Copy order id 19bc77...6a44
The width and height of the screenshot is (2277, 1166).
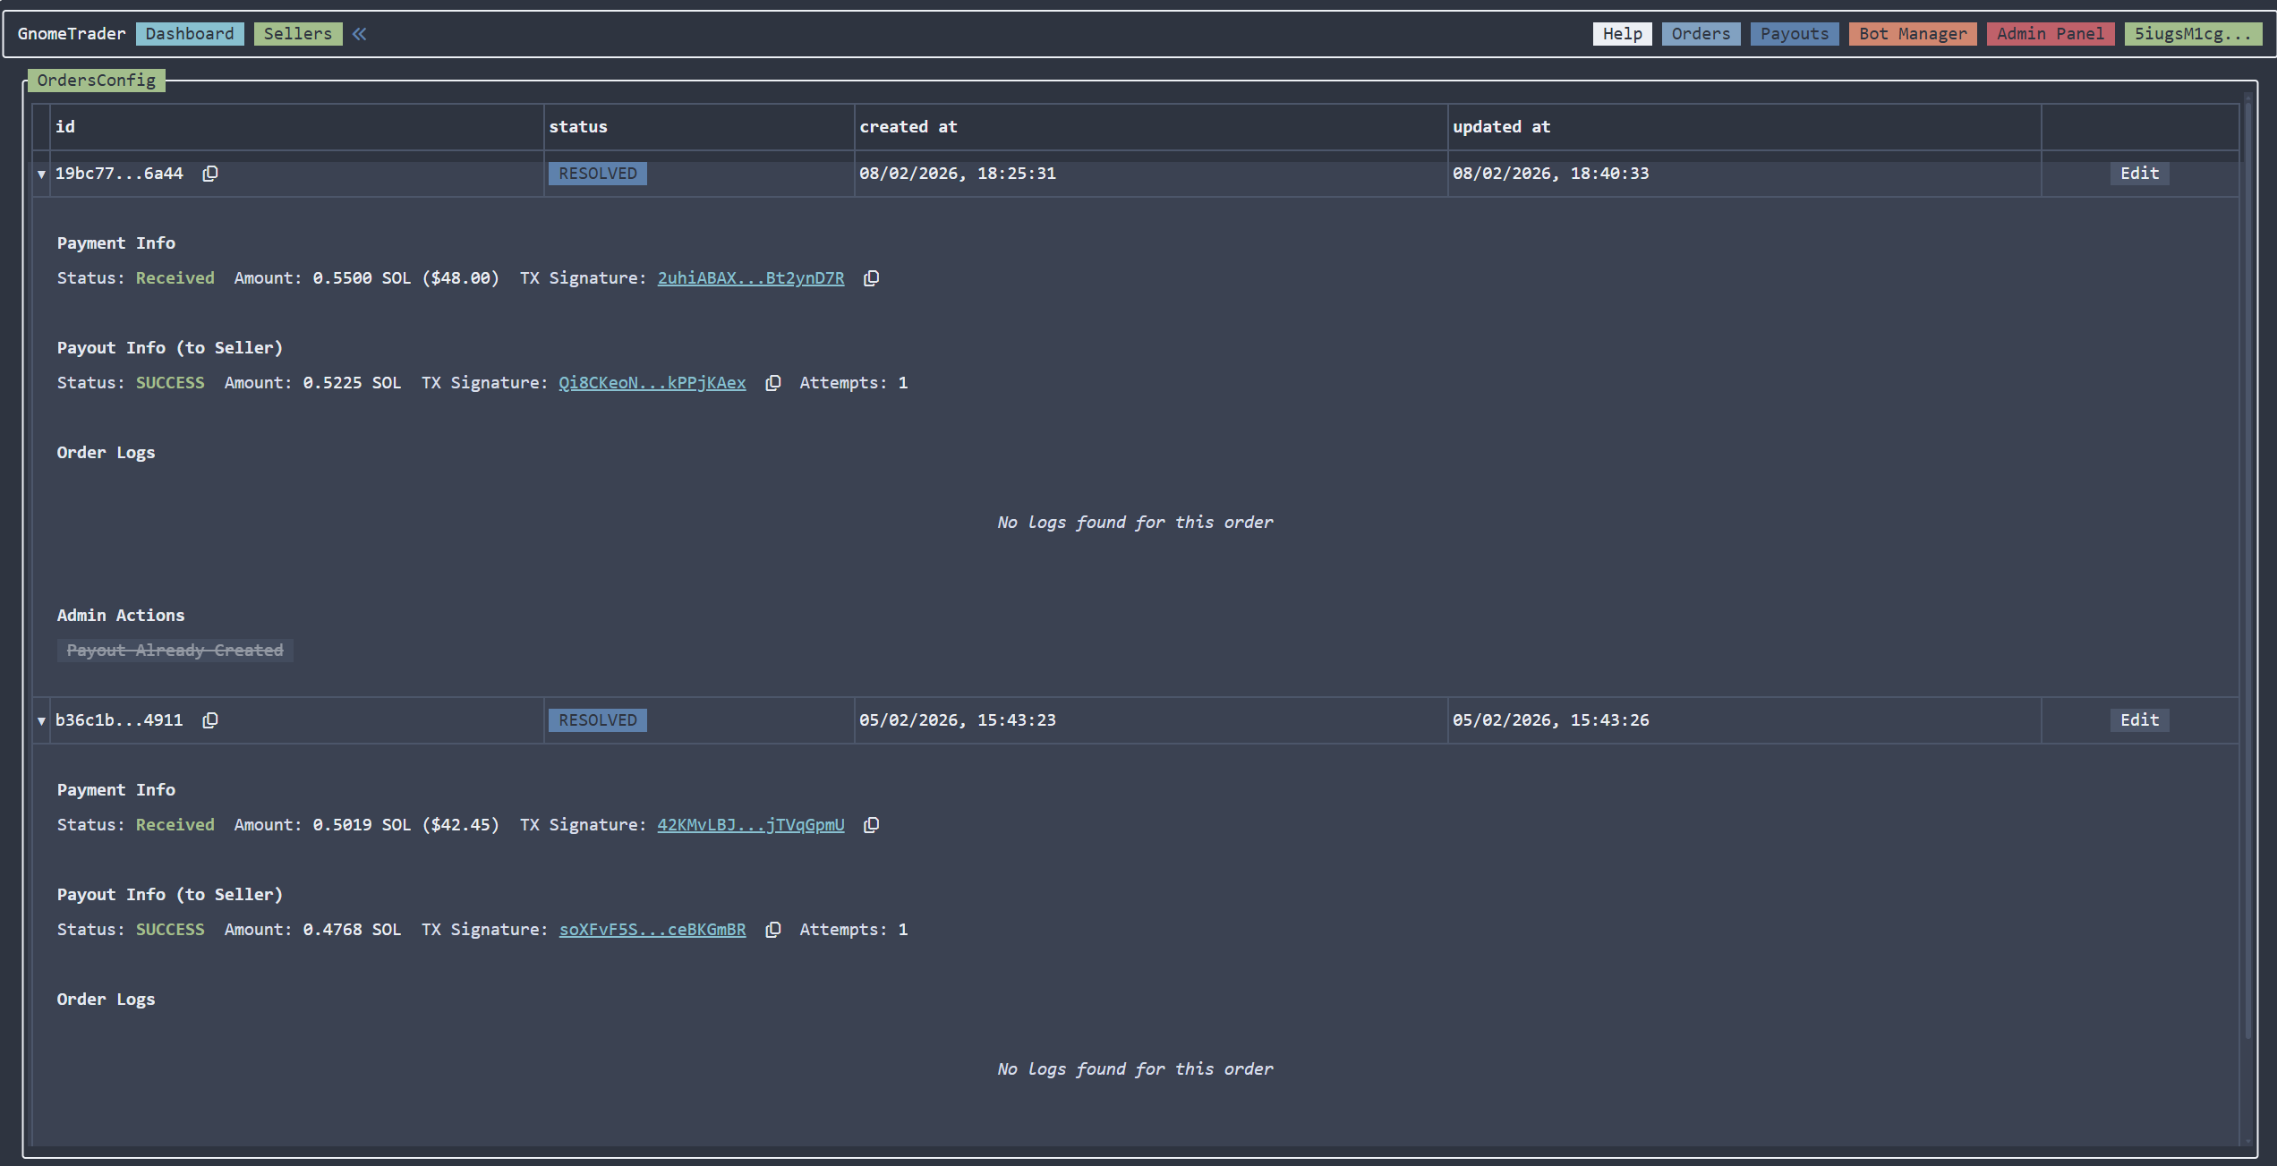[x=210, y=174]
